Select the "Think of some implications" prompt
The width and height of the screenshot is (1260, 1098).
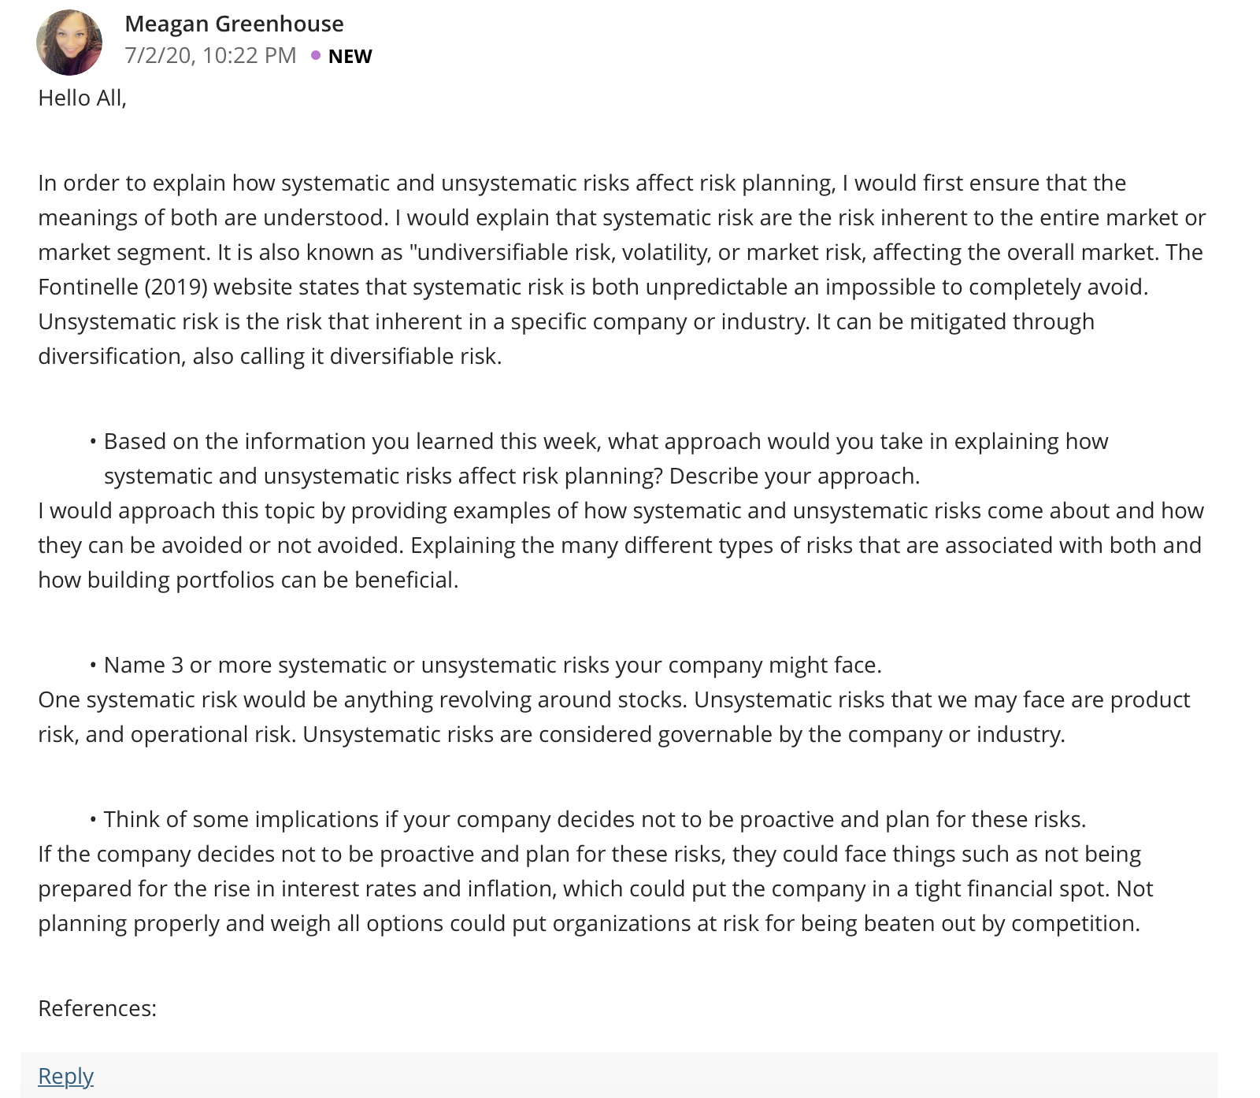coord(595,819)
